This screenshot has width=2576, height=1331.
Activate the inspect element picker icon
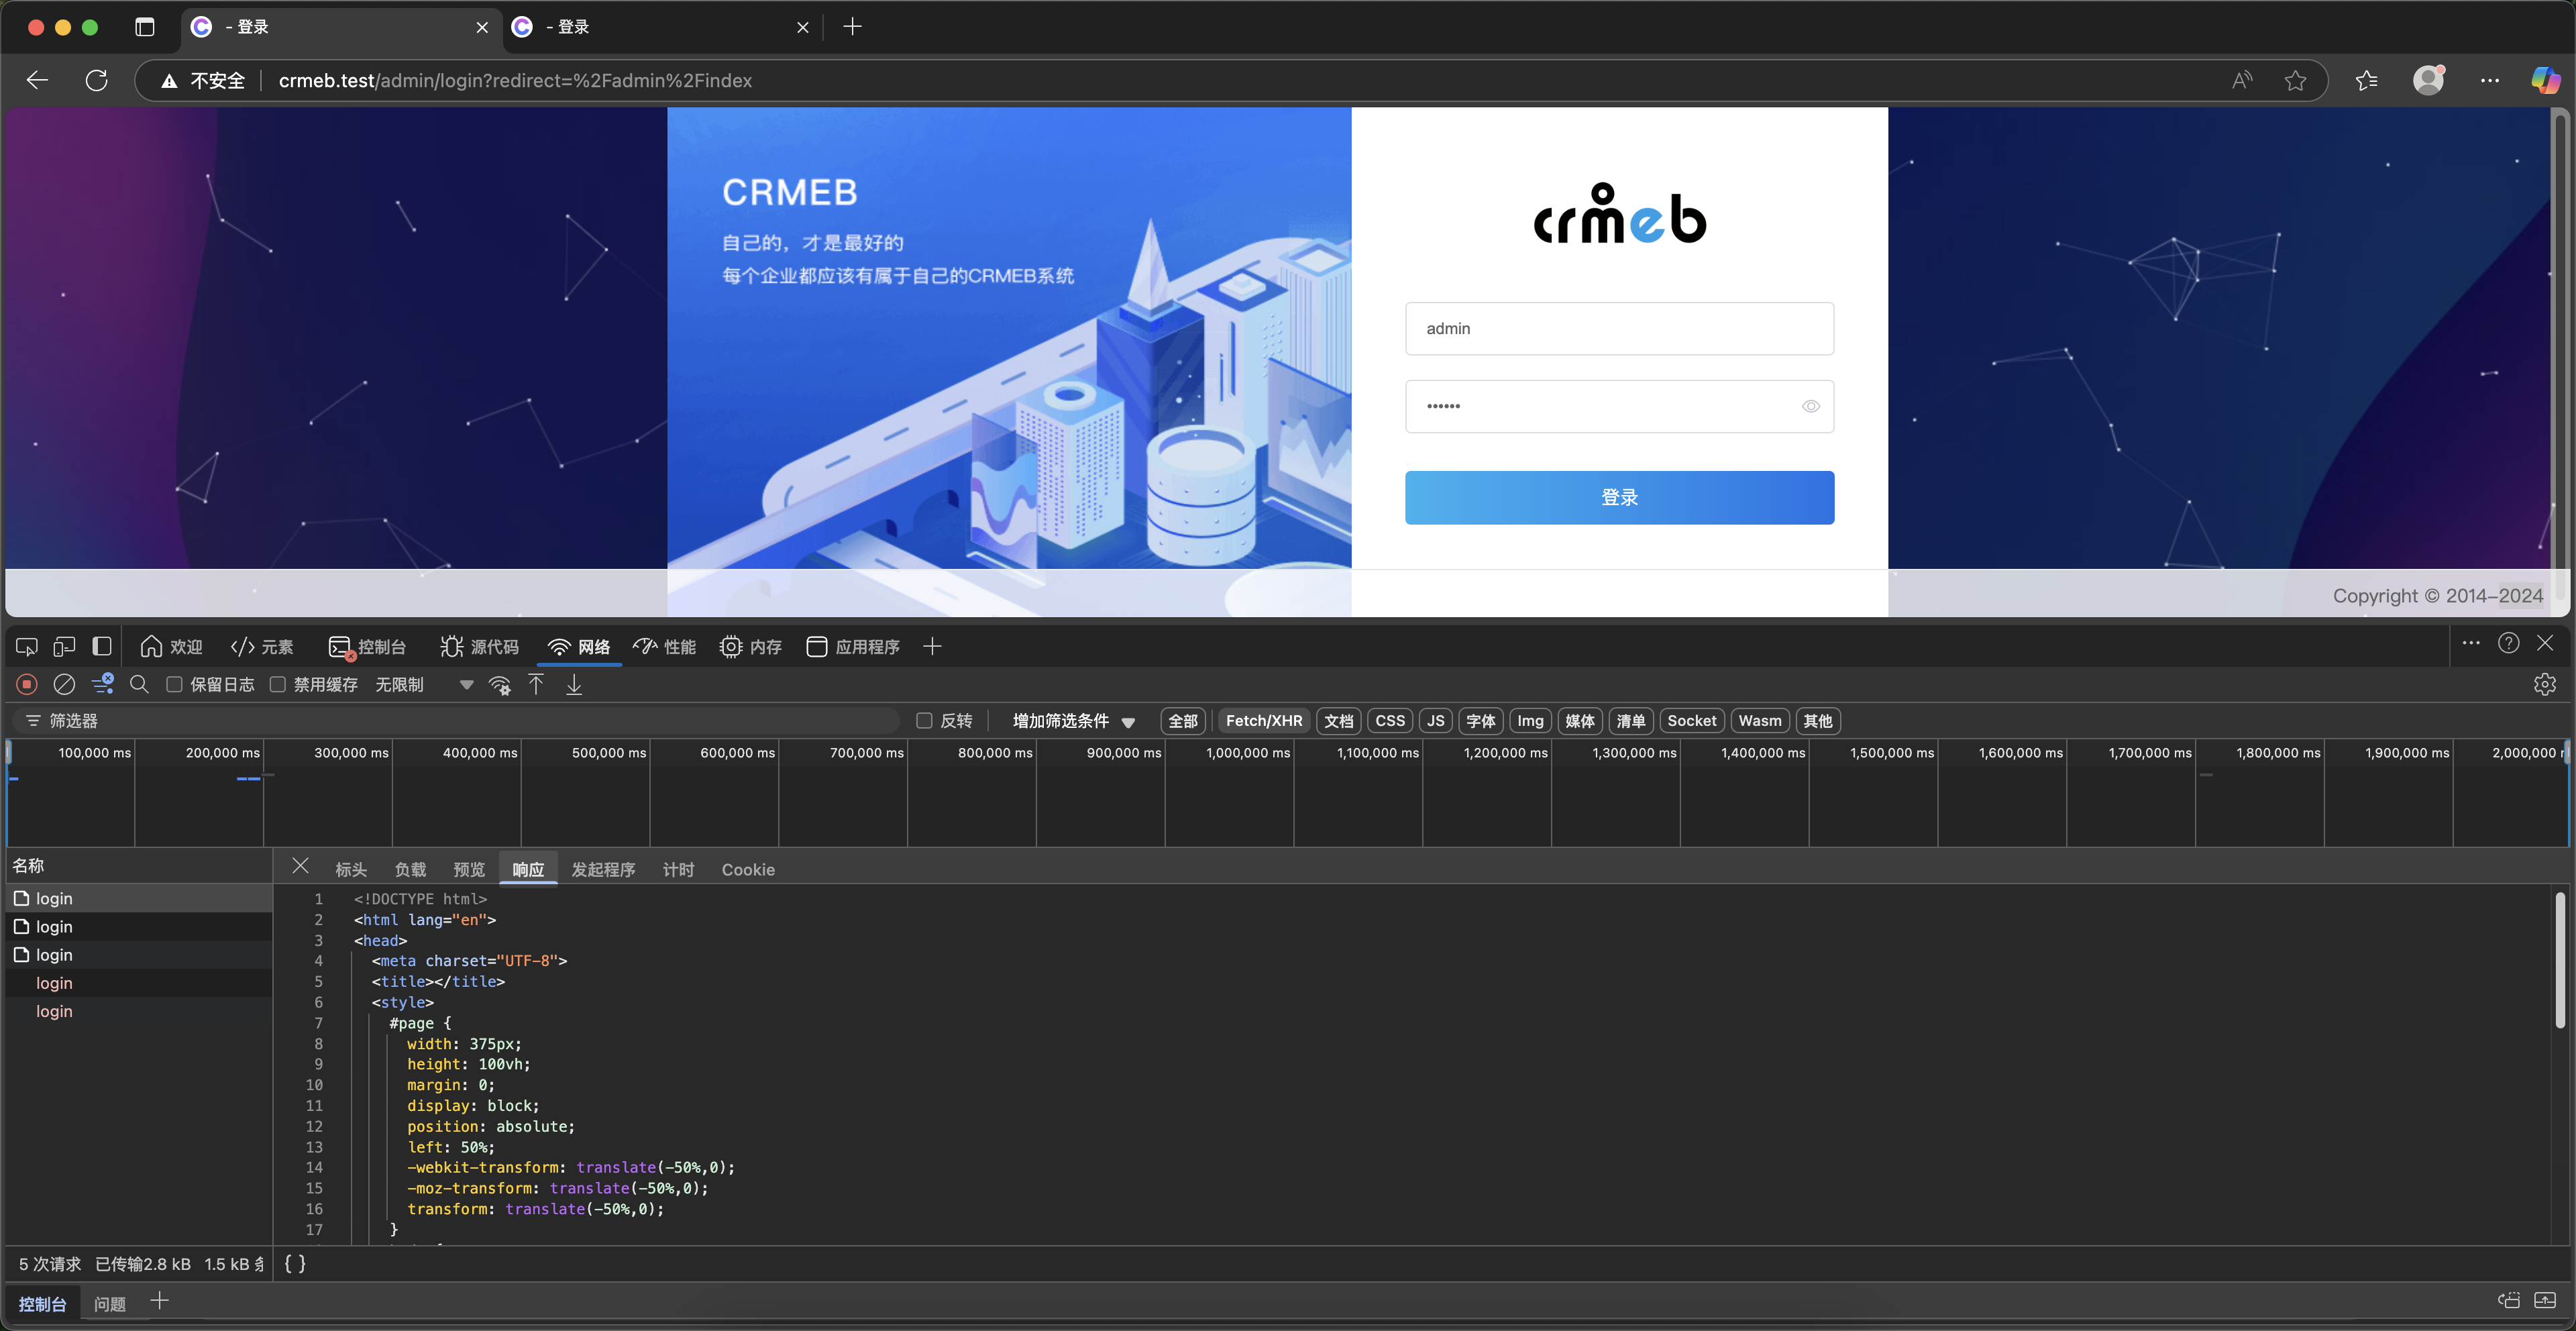27,647
